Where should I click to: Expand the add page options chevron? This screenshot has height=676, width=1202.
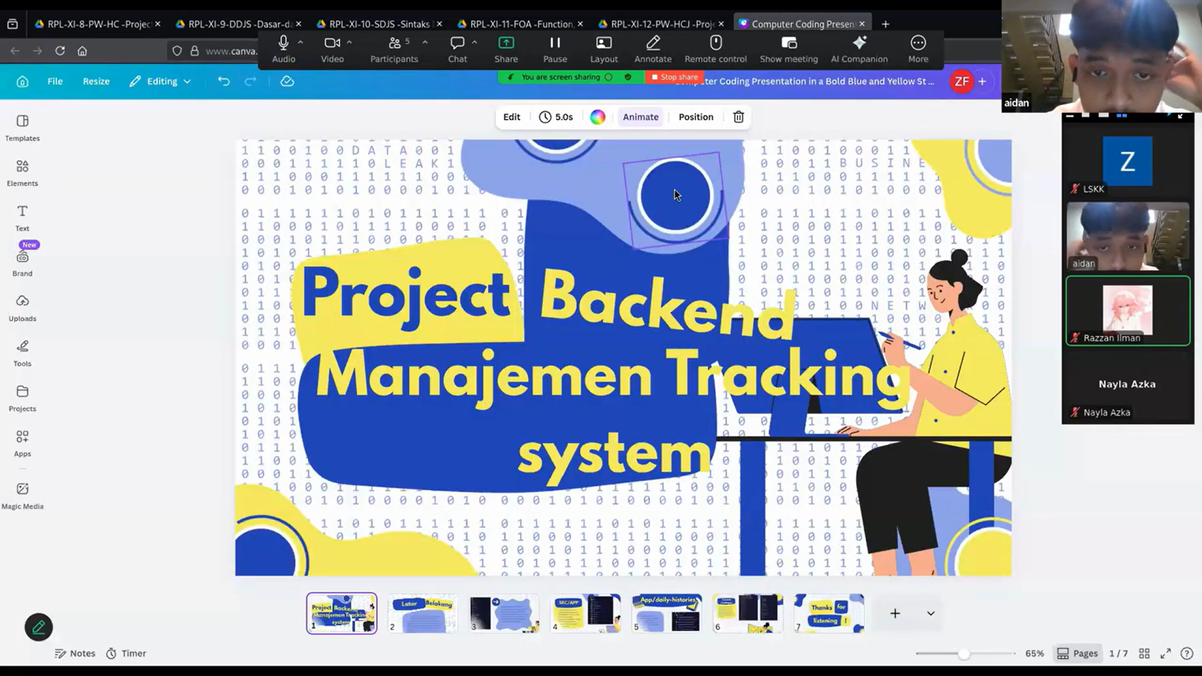click(x=931, y=613)
